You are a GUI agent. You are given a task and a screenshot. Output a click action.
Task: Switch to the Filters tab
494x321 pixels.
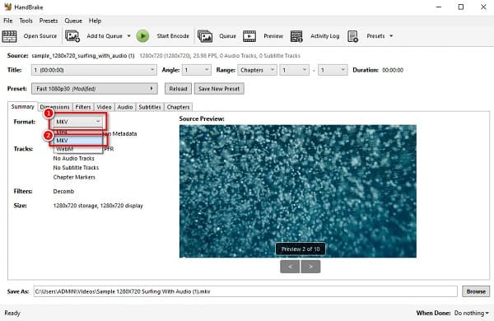(83, 107)
